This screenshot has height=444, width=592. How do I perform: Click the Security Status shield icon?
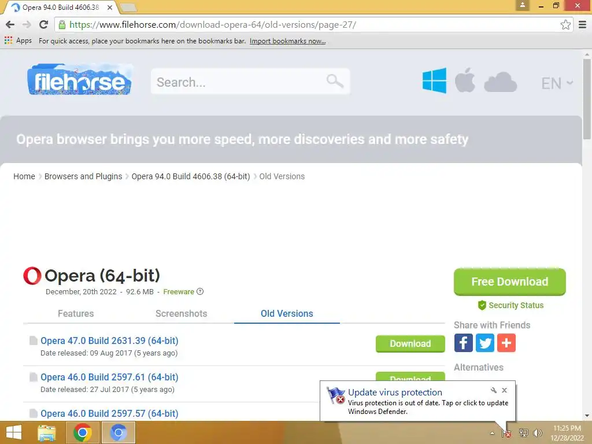point(482,305)
